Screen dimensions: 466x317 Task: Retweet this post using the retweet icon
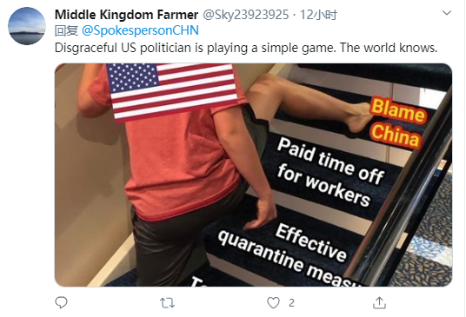coord(167,303)
